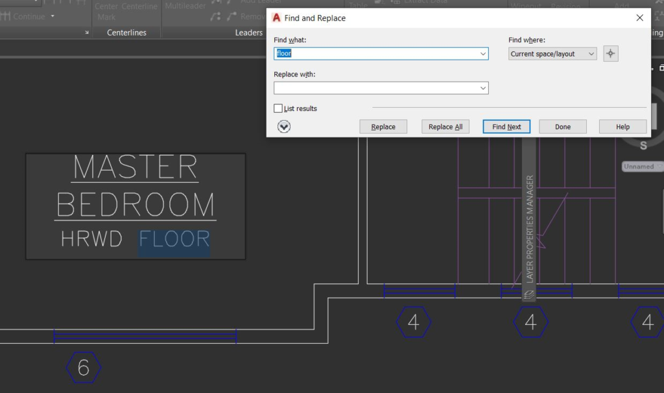This screenshot has width=664, height=393.
Task: Expand more Find and Replace options
Action: [x=283, y=126]
